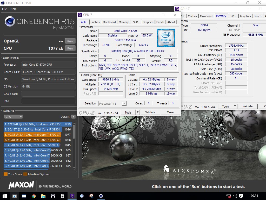266x200 pixels.
Task: Click the Windows Start button
Action: (5, 196)
